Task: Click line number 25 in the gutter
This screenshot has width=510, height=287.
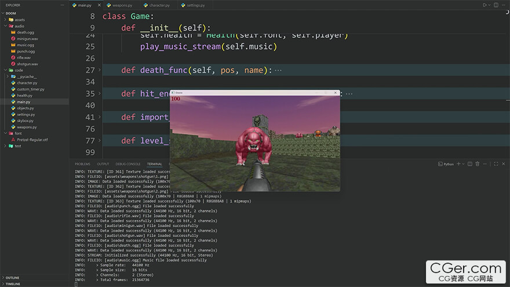Action: click(x=90, y=46)
